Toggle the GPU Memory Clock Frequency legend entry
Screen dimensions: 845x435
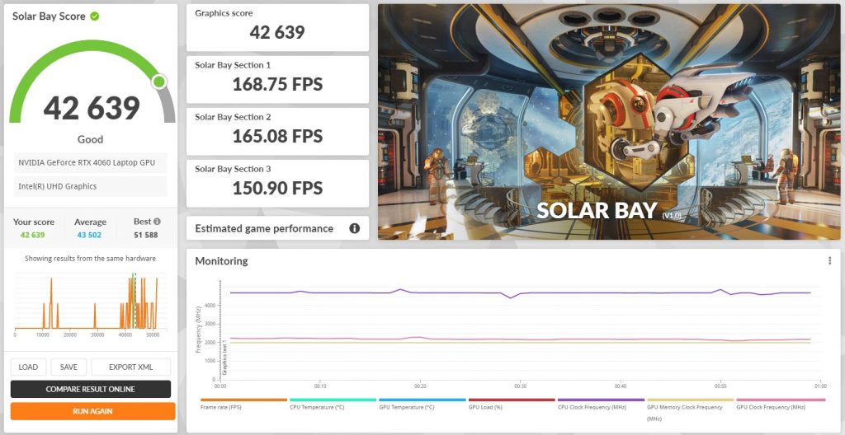pyautogui.click(x=691, y=409)
